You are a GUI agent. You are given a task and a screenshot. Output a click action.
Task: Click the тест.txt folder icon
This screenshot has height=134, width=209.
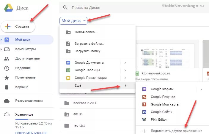tap(67, 126)
